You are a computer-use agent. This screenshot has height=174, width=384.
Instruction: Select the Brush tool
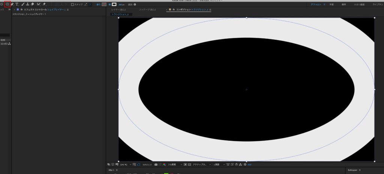23,4
